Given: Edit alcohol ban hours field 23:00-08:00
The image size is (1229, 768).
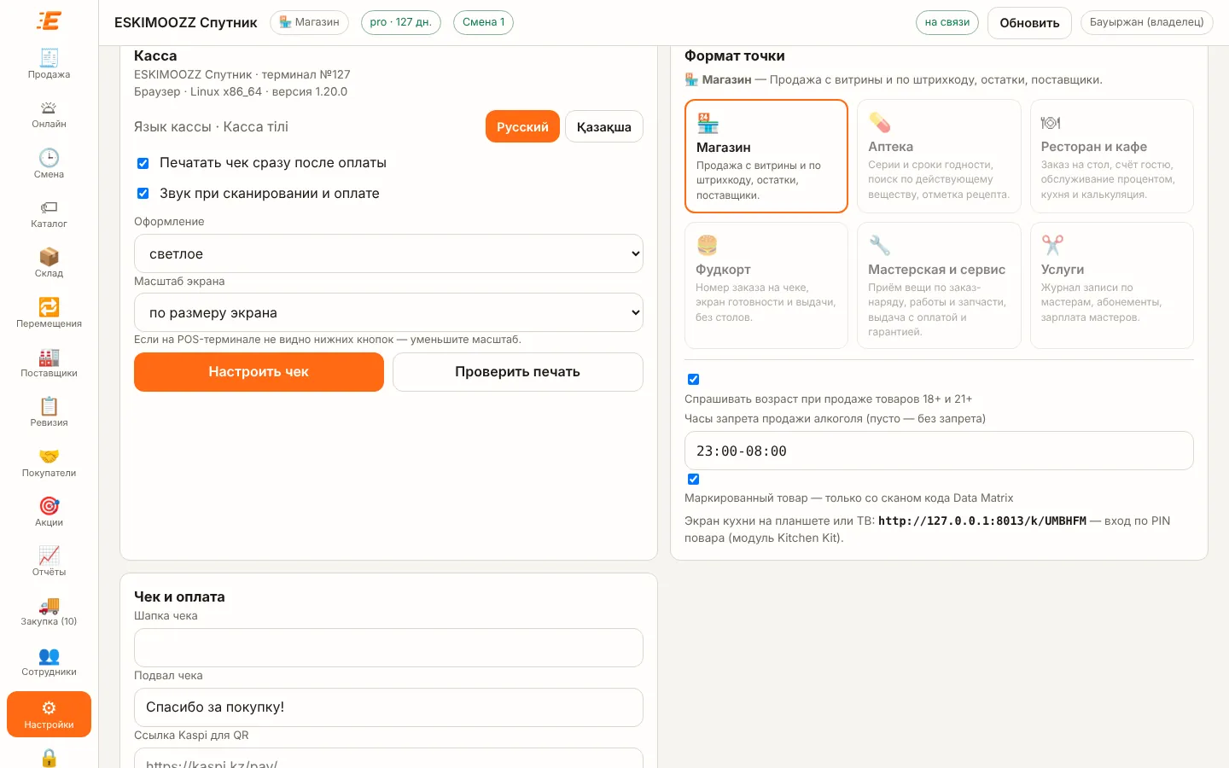Looking at the screenshot, I should coord(939,451).
